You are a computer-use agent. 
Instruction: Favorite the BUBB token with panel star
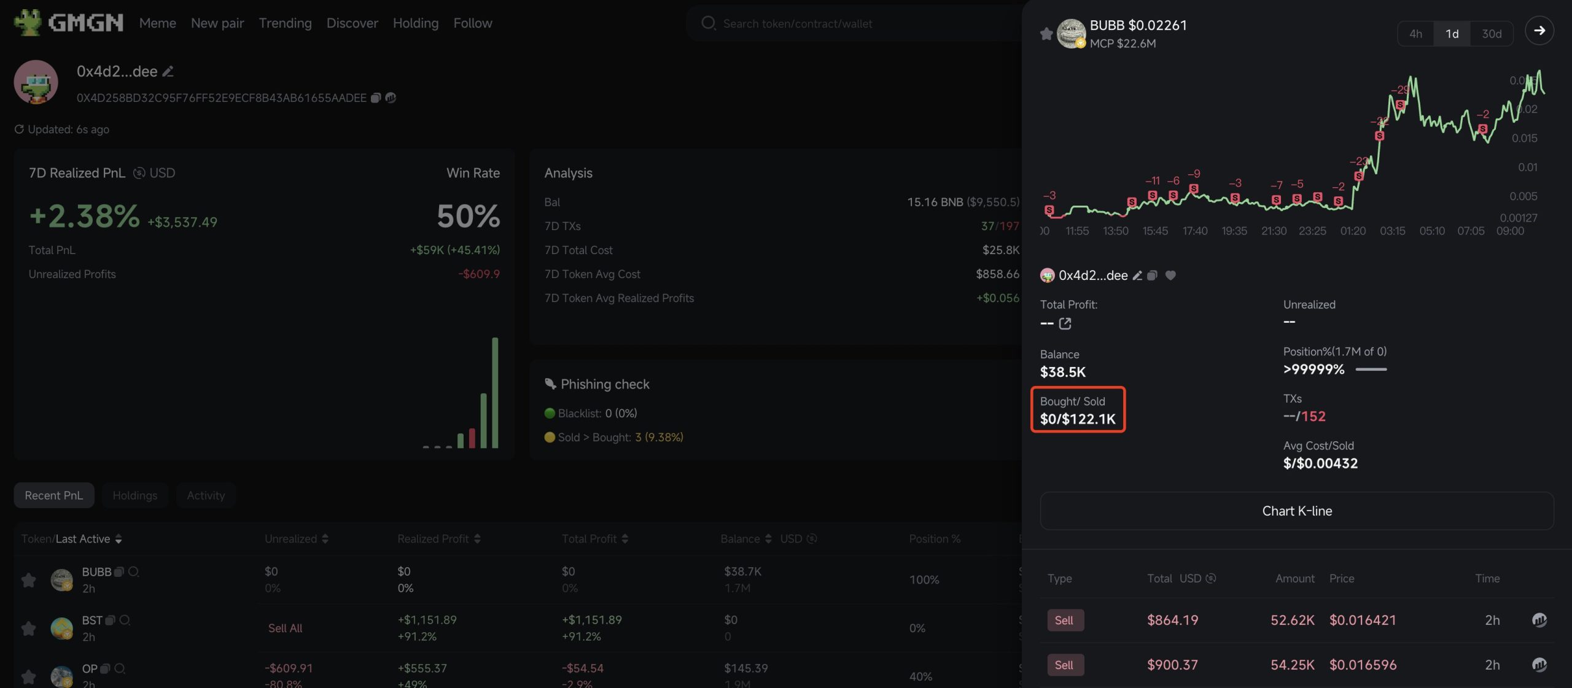(1046, 34)
